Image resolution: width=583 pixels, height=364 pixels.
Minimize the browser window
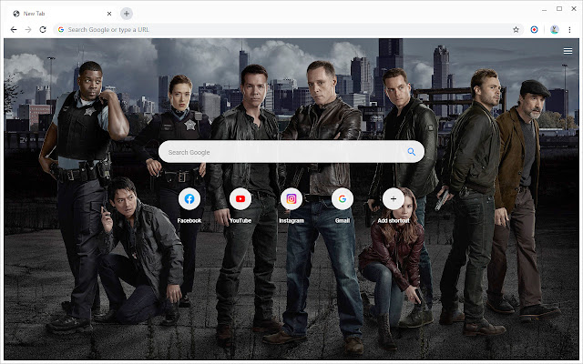coord(545,9)
